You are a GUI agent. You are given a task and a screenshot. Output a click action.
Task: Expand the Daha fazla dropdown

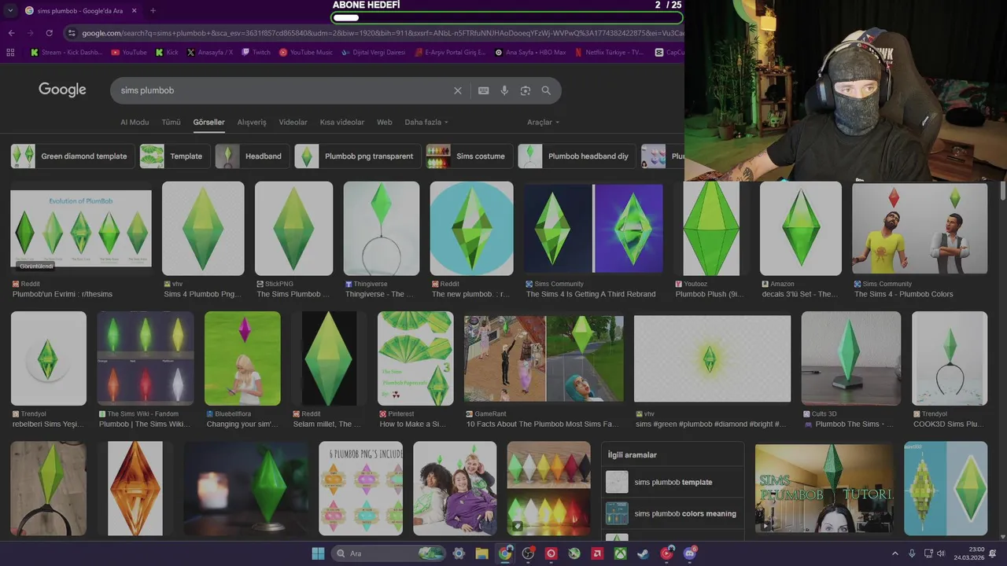pos(426,123)
